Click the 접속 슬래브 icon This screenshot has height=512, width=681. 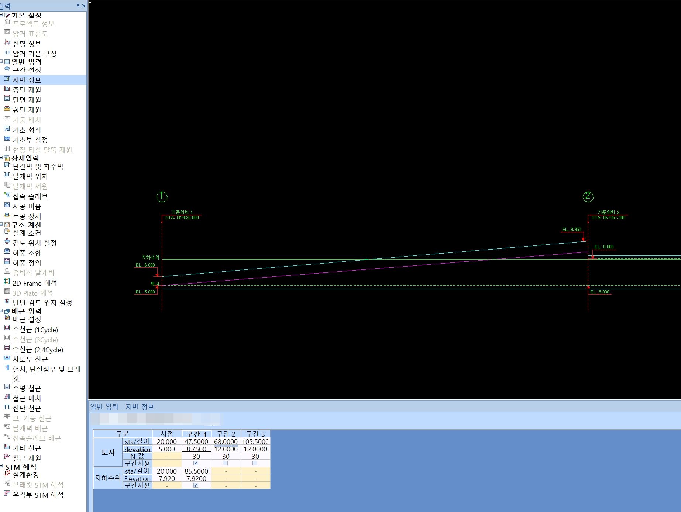[7, 195]
